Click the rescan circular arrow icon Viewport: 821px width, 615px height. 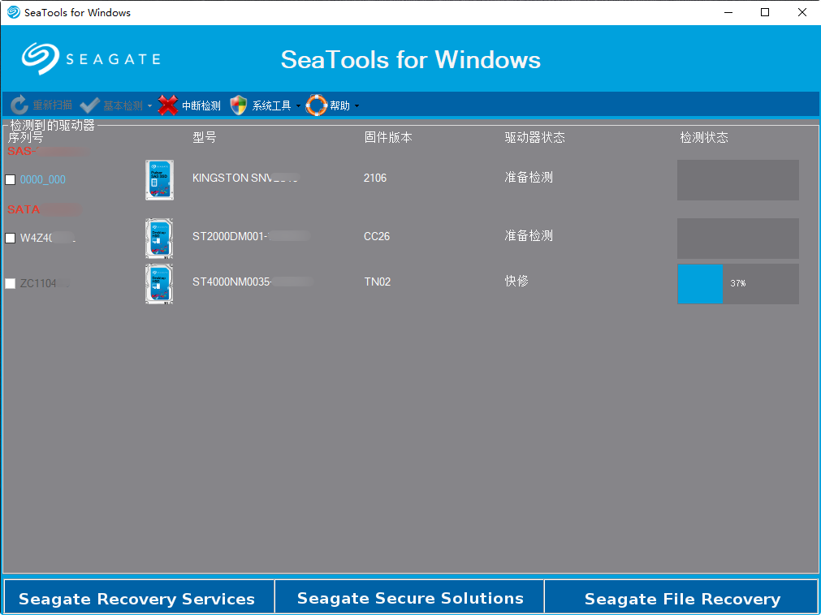pos(19,105)
